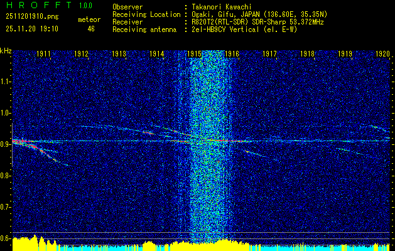Screen dimensions: 395x251
Task: Click the 1919 time axis marker
Action: (x=345, y=53)
